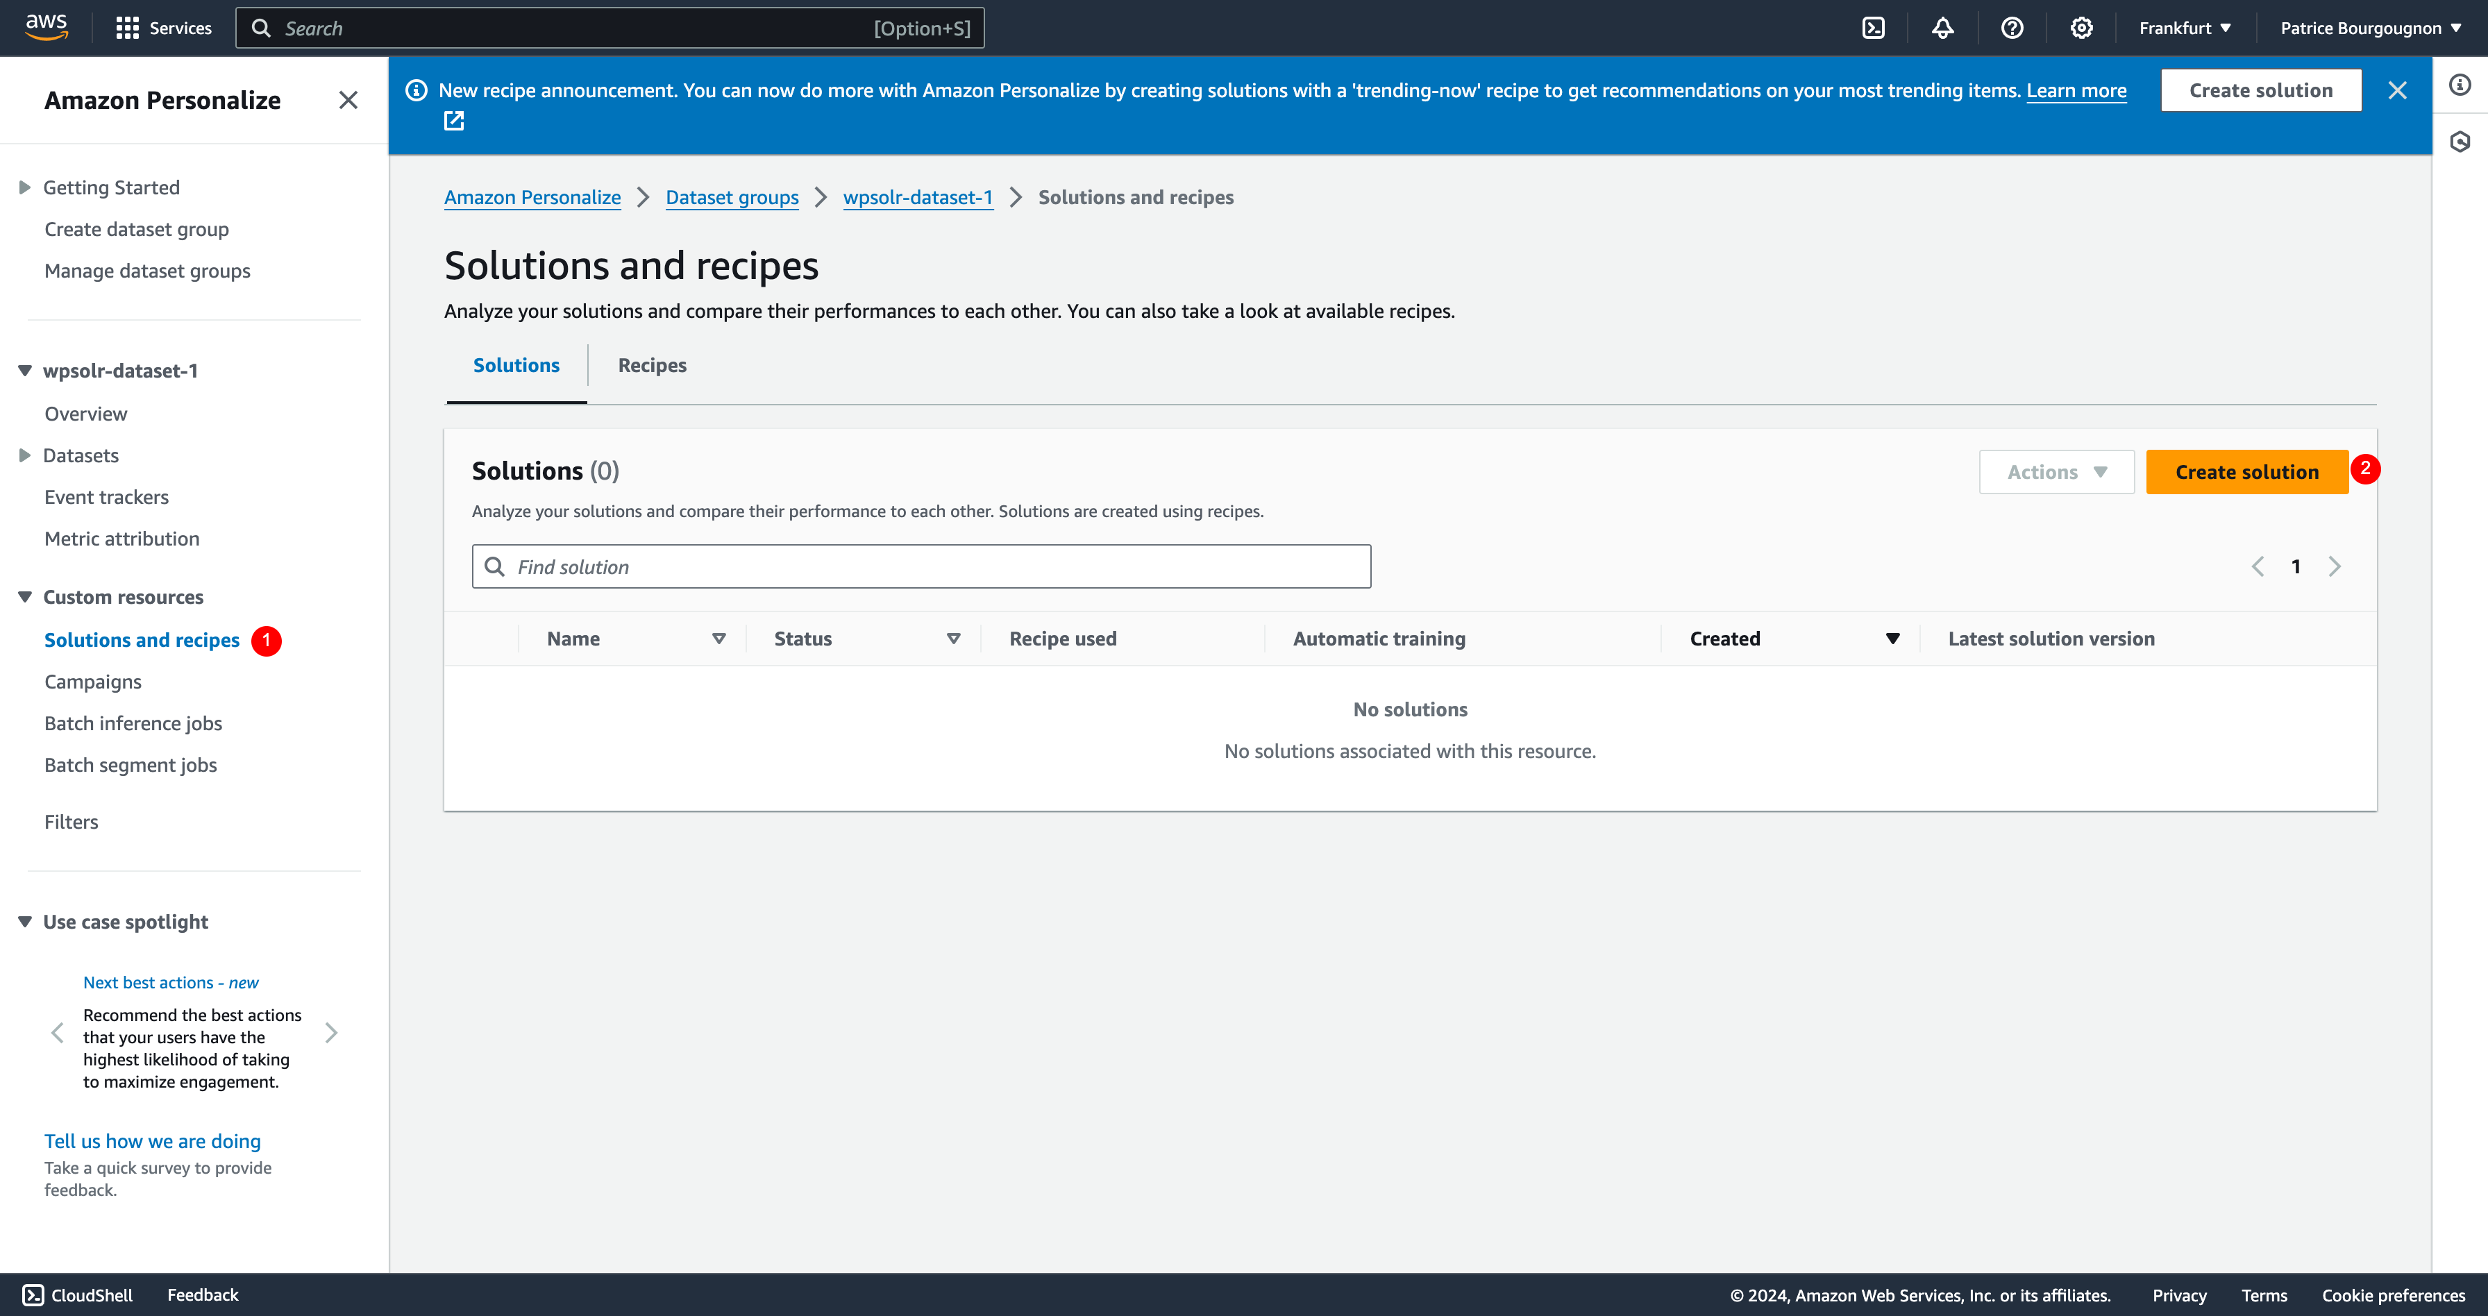Image resolution: width=2488 pixels, height=1316 pixels.
Task: Click Create dataset group
Action: pos(136,229)
